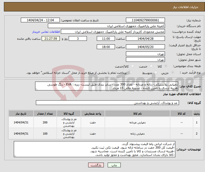Click the resize grip of description text area
The width and height of the screenshot is (205, 172).
[x=36, y=89]
